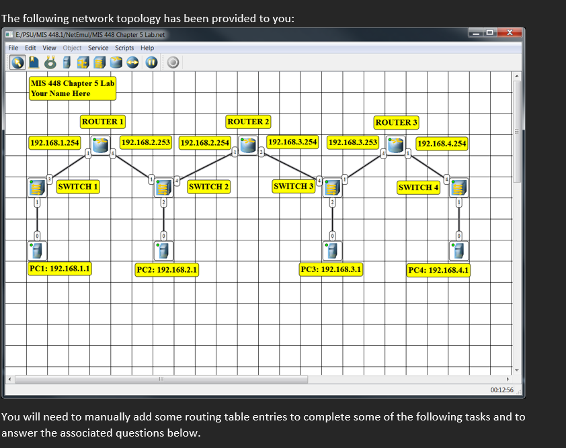Activate the text label tool

[x=34, y=62]
